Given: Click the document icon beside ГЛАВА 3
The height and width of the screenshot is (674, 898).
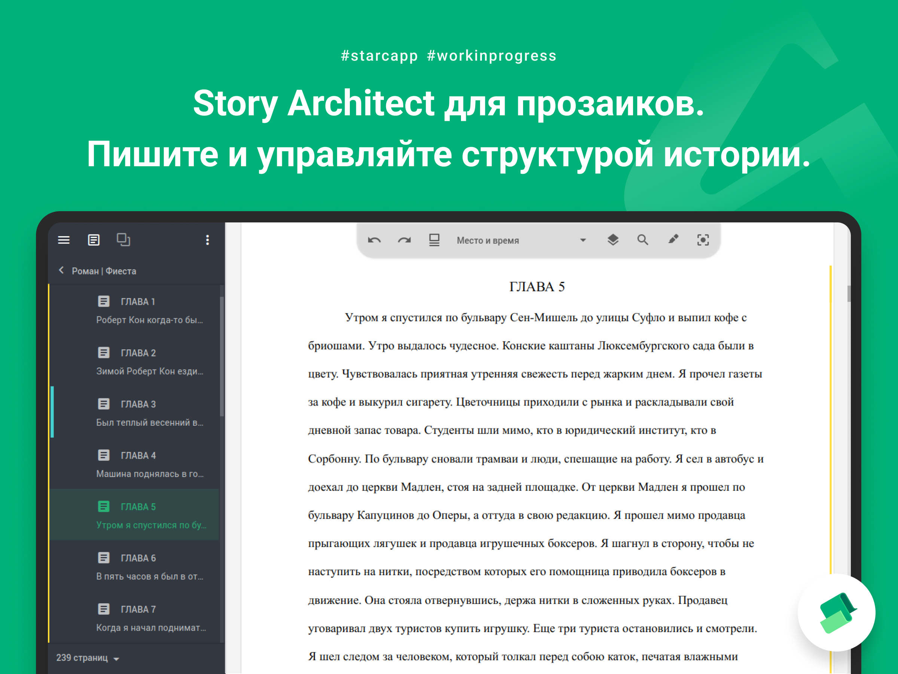Looking at the screenshot, I should tap(104, 404).
